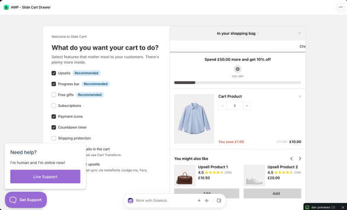This screenshot has width=347, height=210.
Task: Click the 10% OFF reward badge icon
Action: coord(237,69)
